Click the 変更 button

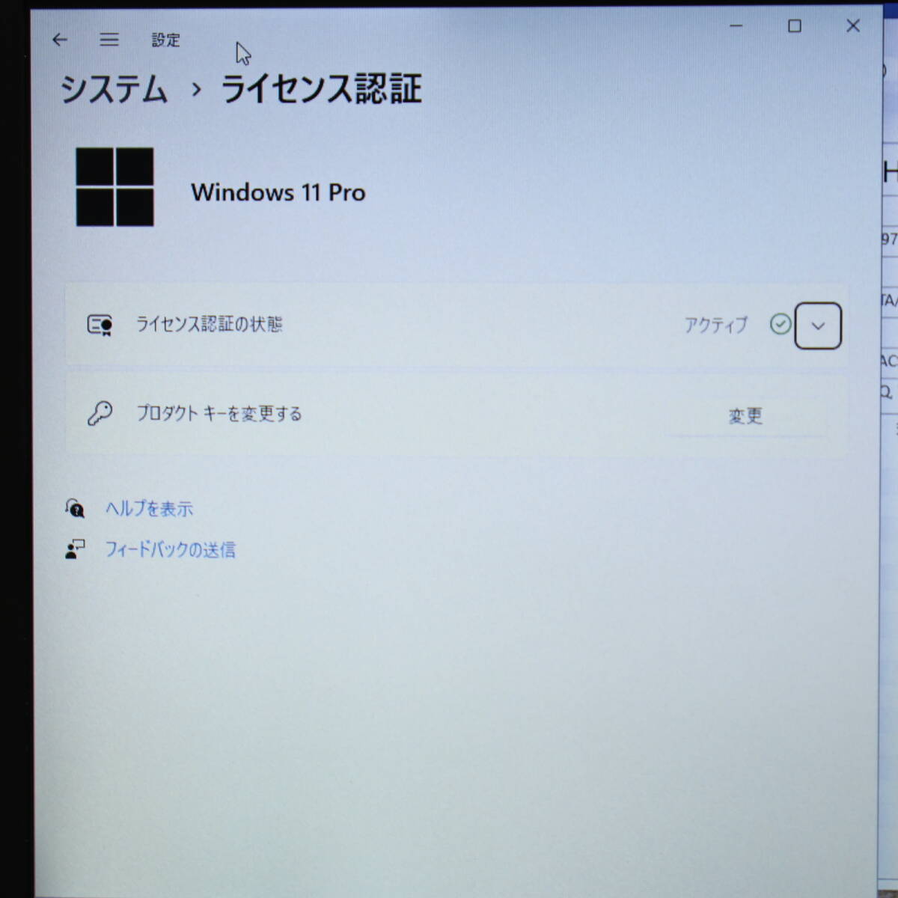(745, 415)
